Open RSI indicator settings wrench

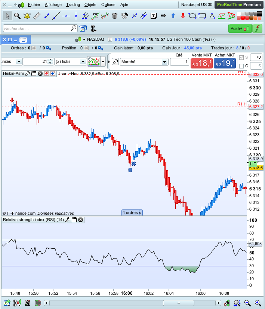[68, 220]
